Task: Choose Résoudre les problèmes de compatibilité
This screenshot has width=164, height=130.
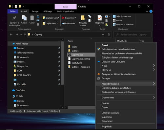Action: coord(126,54)
